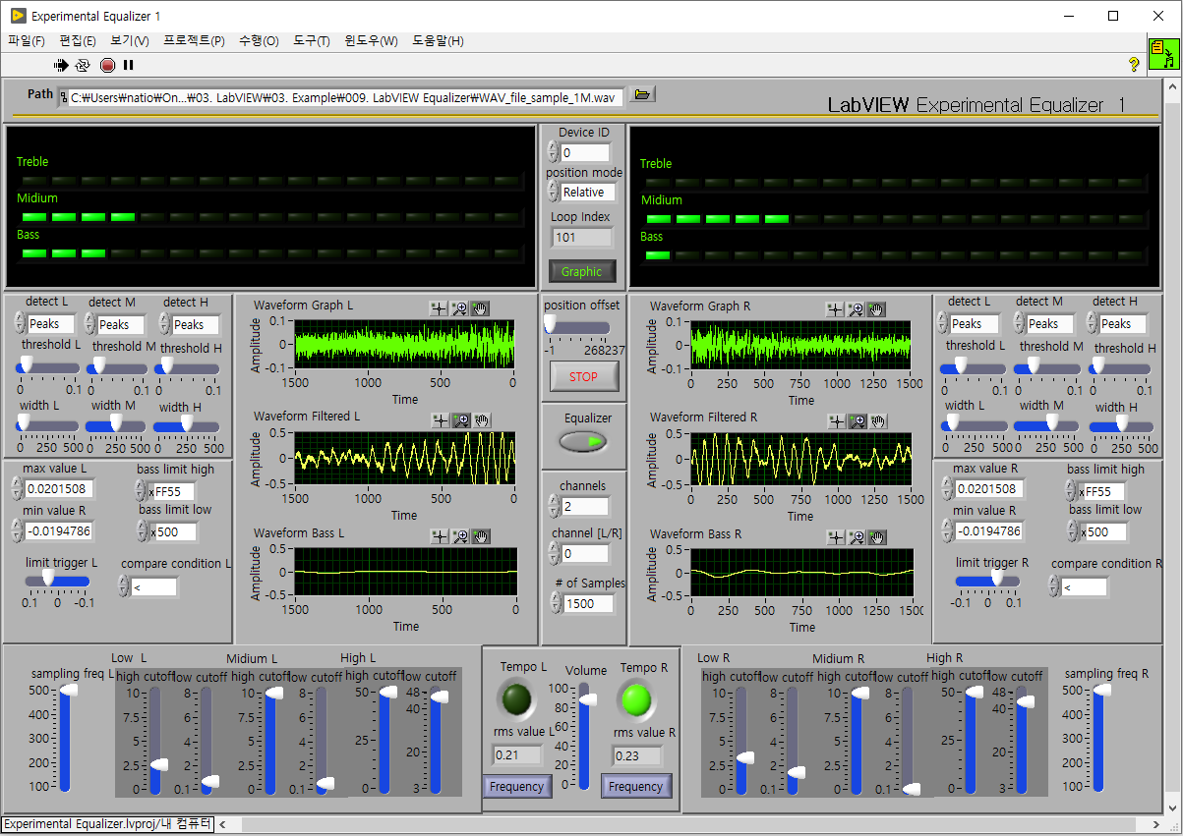Toggle the right Frequency button under rms value R
Screen dimensions: 1183x836
click(635, 786)
